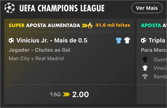The image size is (167, 108).
Task: Click the Vinicius Jr. - Mais de 0.5 title
Action: tap(52, 41)
